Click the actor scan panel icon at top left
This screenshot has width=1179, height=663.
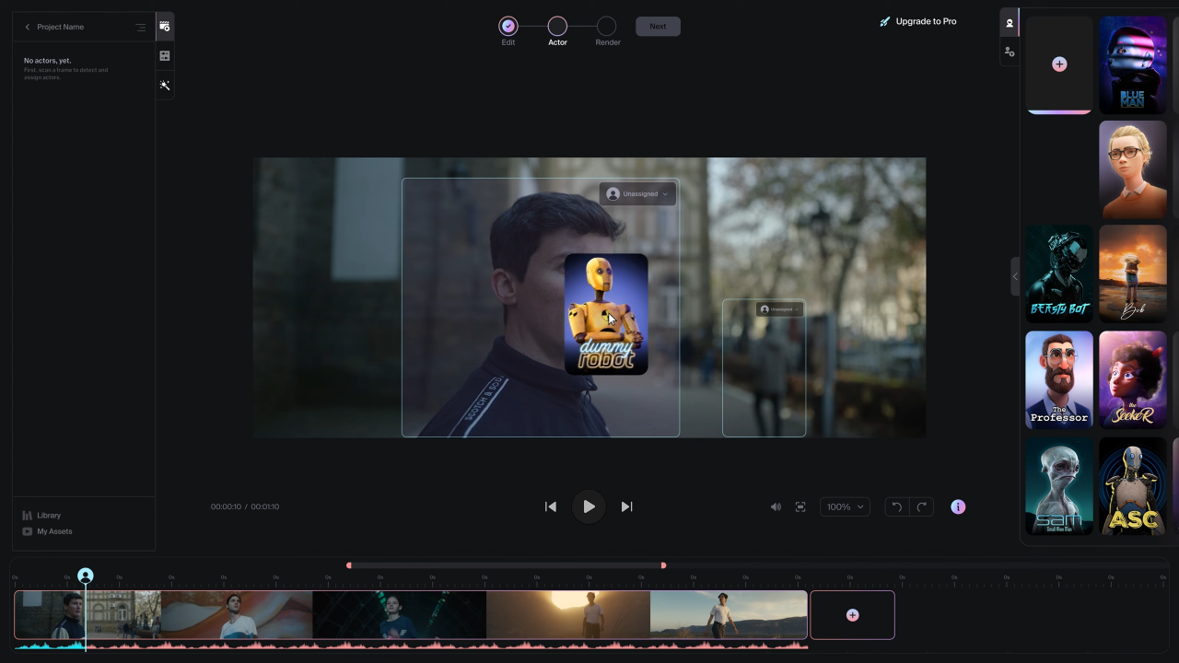pyautogui.click(x=164, y=26)
